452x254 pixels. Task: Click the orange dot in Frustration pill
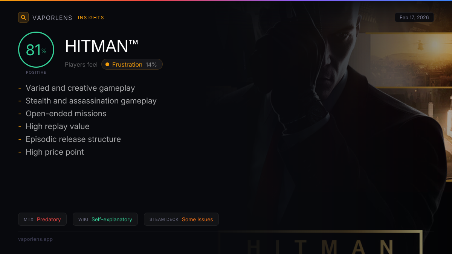tap(107, 64)
